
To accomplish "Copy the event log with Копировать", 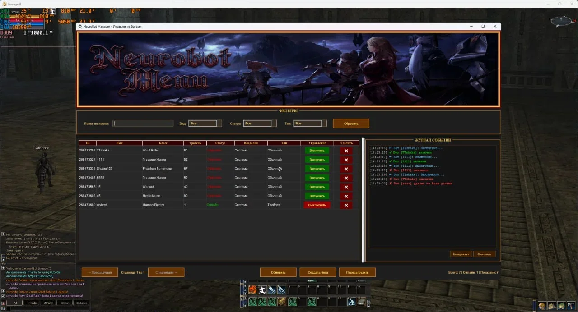I will pyautogui.click(x=461, y=254).
